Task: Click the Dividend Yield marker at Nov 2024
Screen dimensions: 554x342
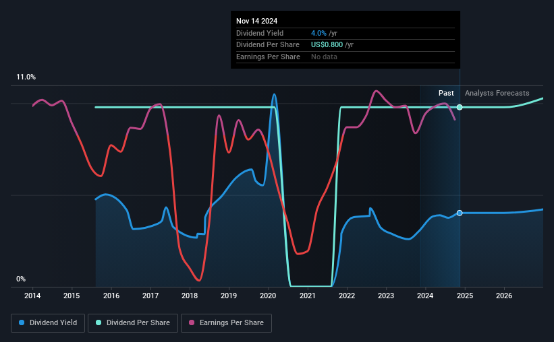Action: pos(460,213)
